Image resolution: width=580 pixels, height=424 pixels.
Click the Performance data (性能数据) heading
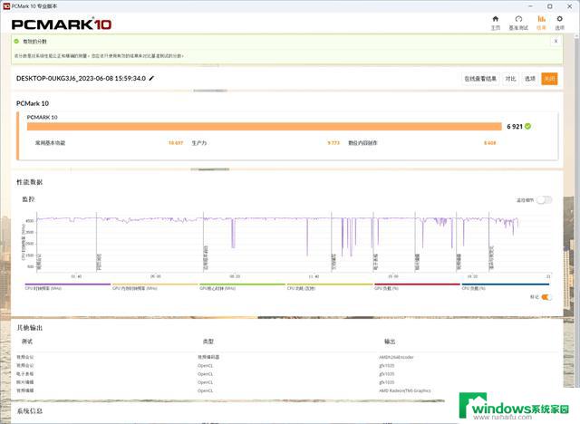(x=30, y=182)
